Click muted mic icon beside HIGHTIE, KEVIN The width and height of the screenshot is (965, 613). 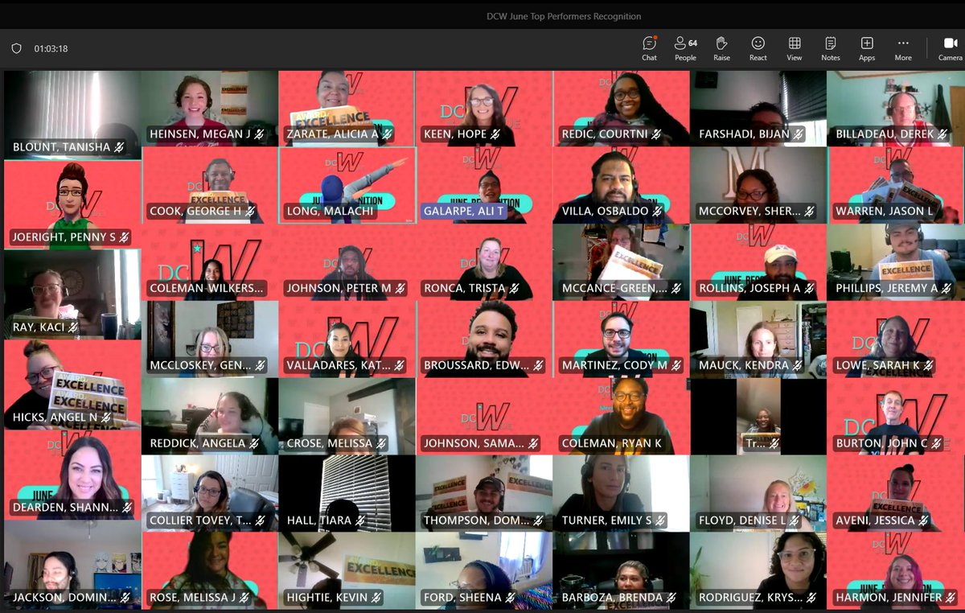(377, 598)
